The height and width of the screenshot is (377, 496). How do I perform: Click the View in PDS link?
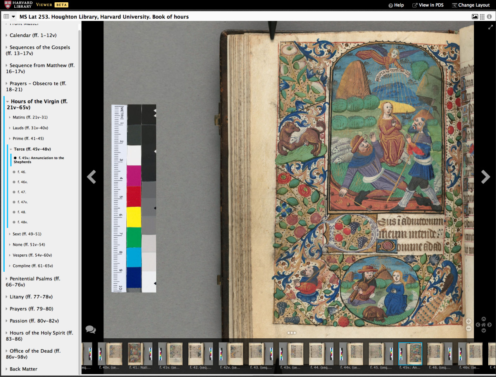point(428,5)
